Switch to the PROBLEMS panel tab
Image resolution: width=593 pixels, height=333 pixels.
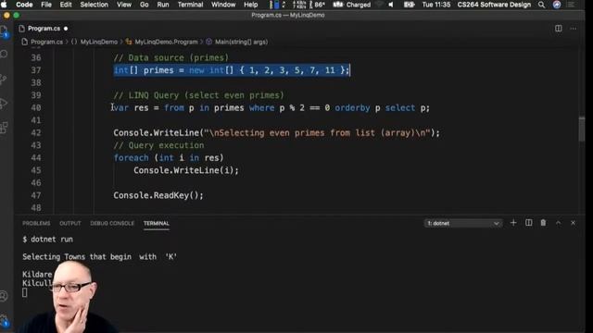36,223
